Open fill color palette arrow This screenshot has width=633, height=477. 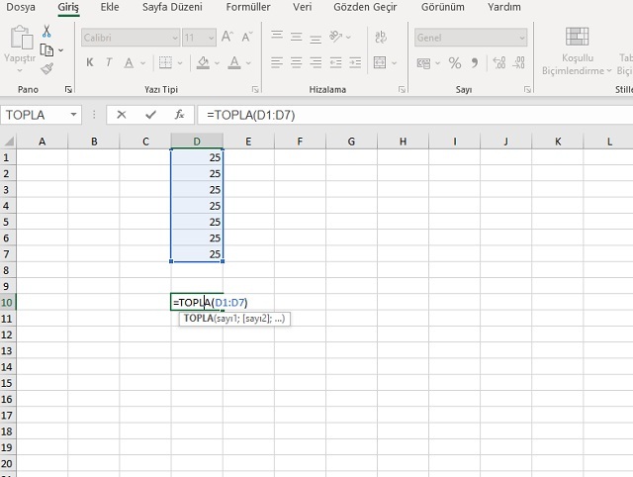coord(217,63)
